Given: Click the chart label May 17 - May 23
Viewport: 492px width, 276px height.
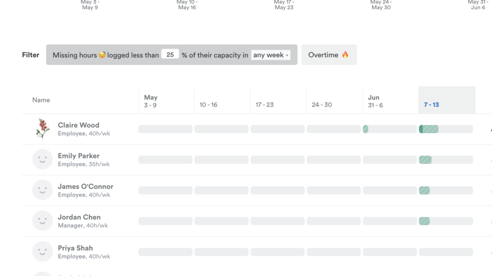Looking at the screenshot, I should pyautogui.click(x=284, y=5).
